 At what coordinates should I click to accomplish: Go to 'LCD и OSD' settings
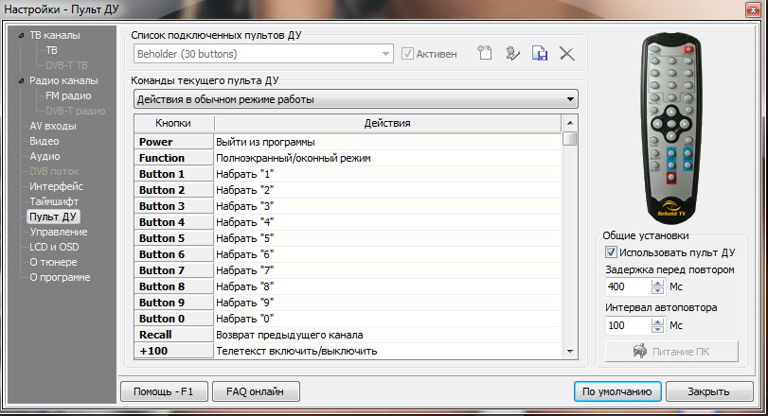point(56,247)
